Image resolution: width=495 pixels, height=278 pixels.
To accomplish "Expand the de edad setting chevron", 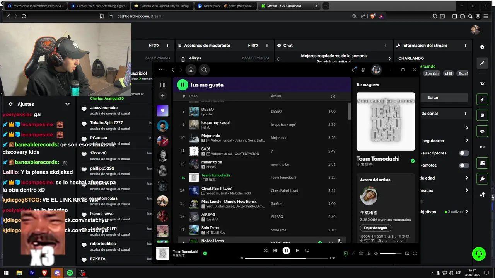I will 466,178.
